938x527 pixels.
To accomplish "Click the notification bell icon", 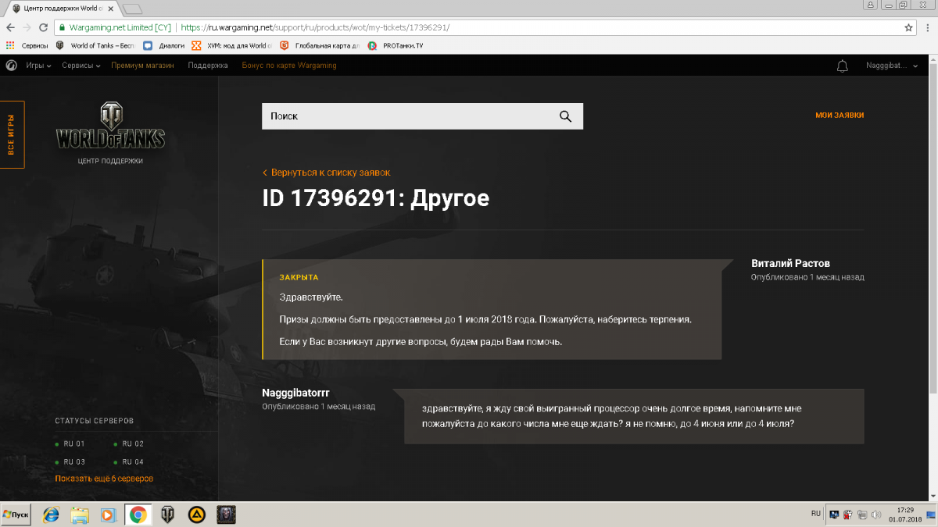I will pos(842,66).
